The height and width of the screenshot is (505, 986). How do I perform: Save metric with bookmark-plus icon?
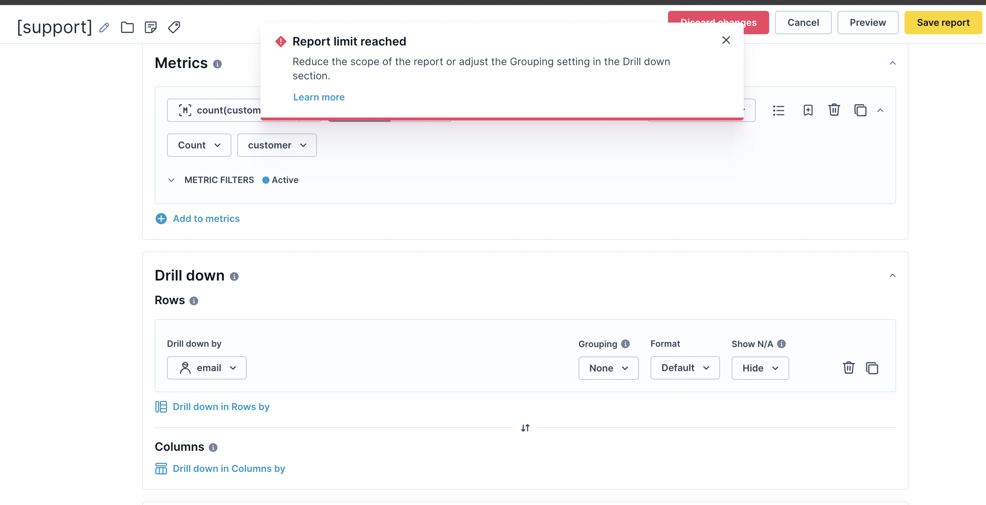coord(808,110)
